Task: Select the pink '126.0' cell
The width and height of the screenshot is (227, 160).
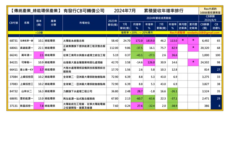Action: 149,62
